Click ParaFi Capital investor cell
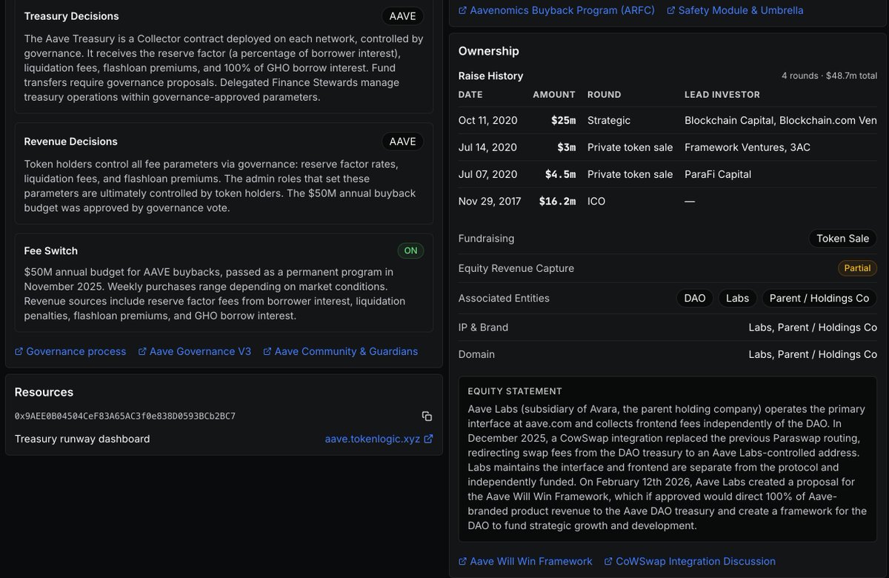The width and height of the screenshot is (889, 578). [x=718, y=174]
